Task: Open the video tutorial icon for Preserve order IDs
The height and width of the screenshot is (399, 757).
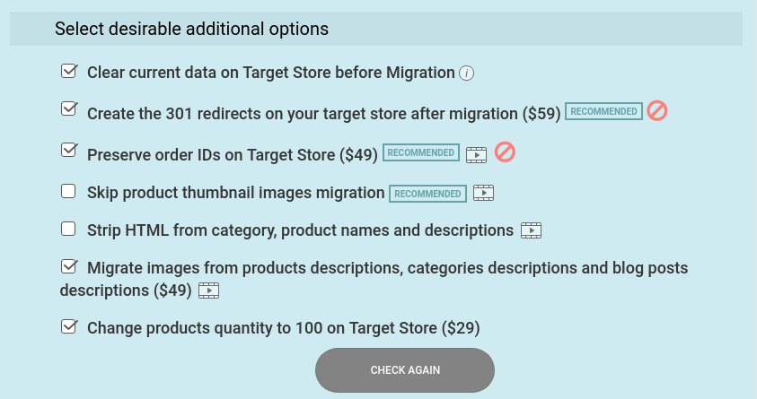Action: 476,155
